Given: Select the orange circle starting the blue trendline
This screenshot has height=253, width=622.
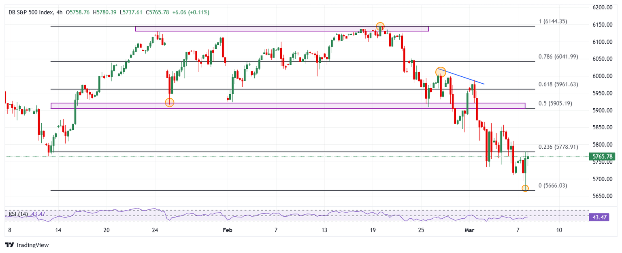Looking at the screenshot, I should [x=441, y=72].
